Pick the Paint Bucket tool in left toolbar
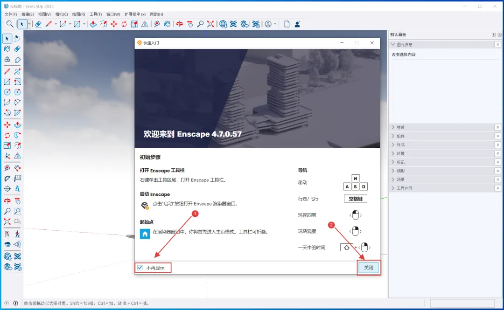Image resolution: width=504 pixels, height=310 pixels. [7, 49]
